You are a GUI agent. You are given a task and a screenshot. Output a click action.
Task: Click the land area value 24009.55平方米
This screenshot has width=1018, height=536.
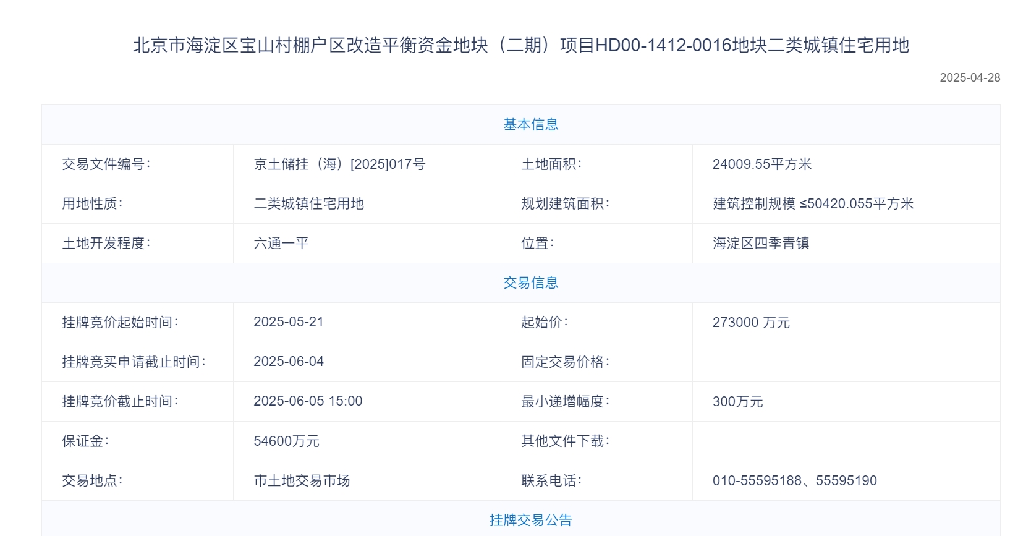(x=762, y=164)
